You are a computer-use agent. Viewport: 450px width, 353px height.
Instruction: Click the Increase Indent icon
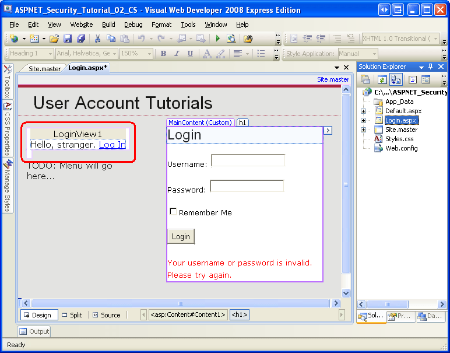click(x=321, y=39)
